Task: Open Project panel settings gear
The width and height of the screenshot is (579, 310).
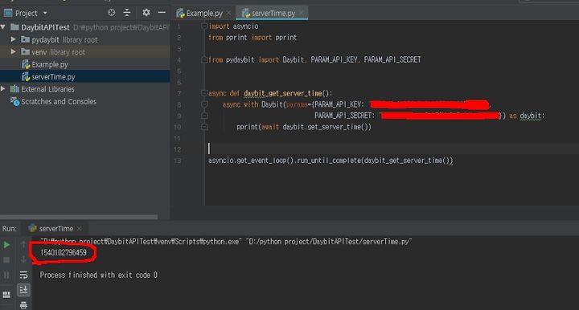Action: coord(146,13)
